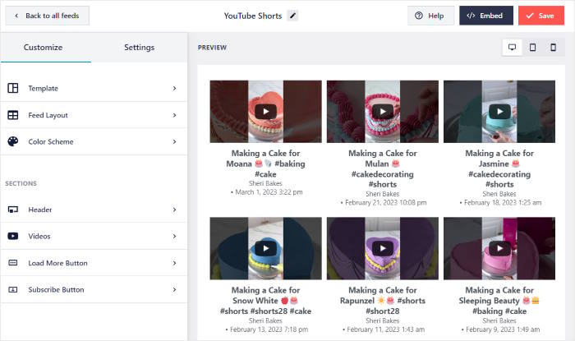Open the Customize tab
The width and height of the screenshot is (575, 341).
(x=43, y=48)
